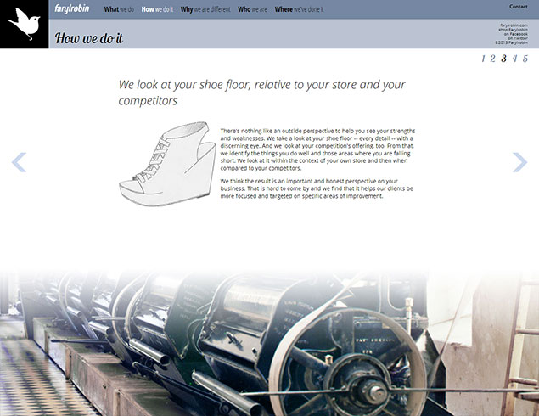Visit the farylrobin.com link
Screen dimensions: 539x416
[x=514, y=25]
